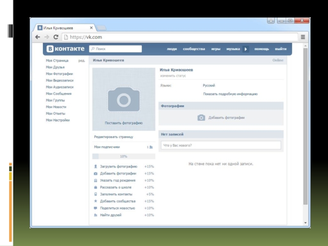Click the music play button in header
328x246 pixels.
click(x=246, y=49)
